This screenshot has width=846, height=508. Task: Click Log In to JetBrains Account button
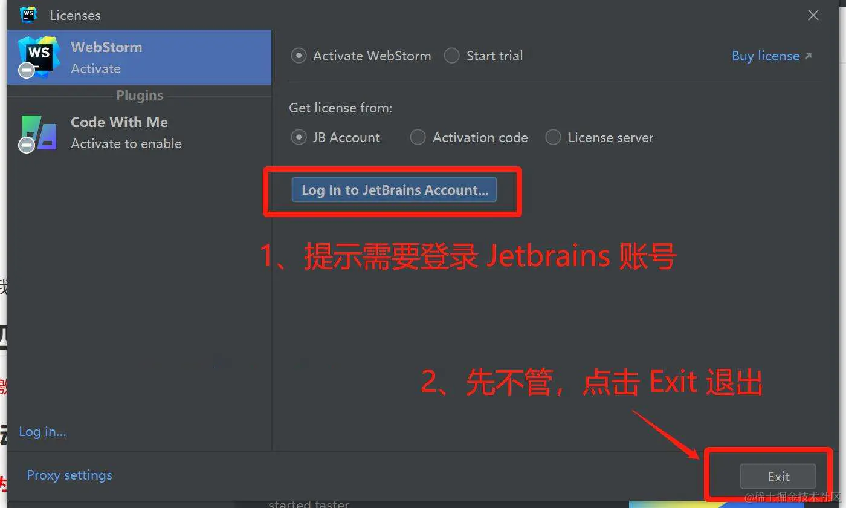[x=394, y=190]
